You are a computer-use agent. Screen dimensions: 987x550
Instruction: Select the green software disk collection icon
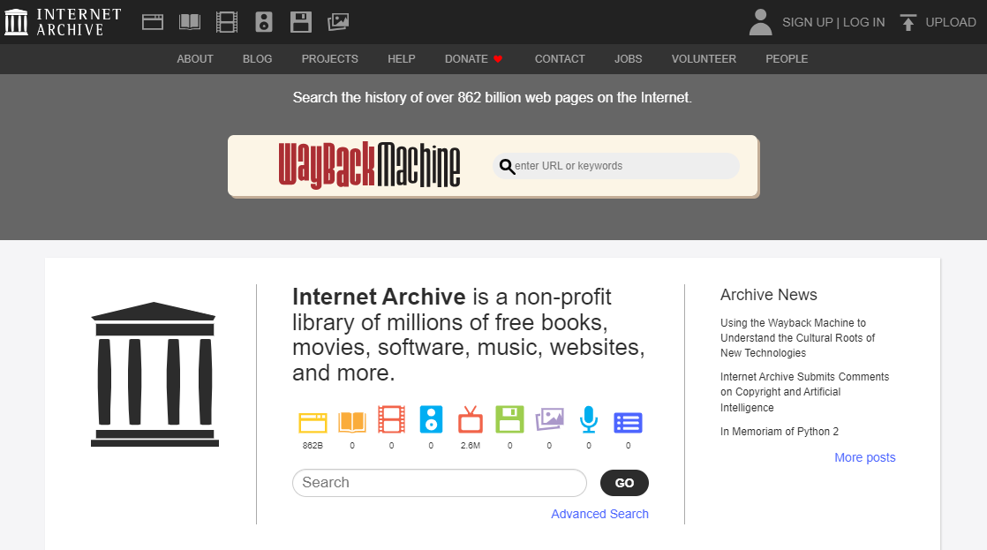point(509,422)
